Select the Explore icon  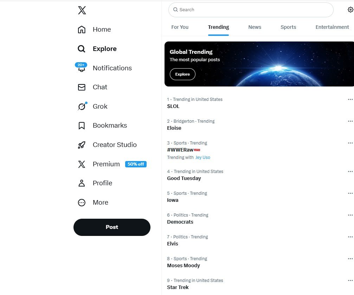(81, 49)
